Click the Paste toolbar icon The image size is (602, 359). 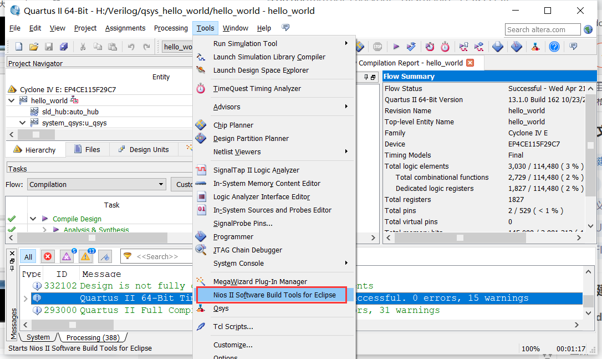[113, 47]
